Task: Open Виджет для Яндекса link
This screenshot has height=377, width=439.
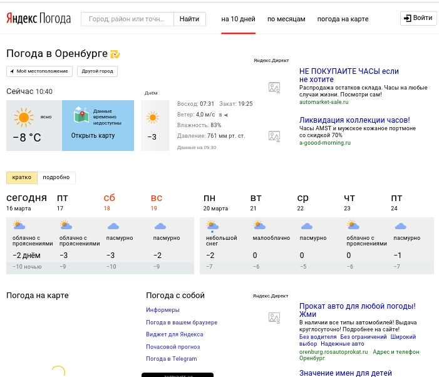Action: 175,334
